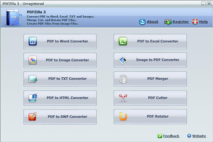This screenshot has width=213, height=142.
Task: Open the PDF Rotator tool
Action: point(150,117)
